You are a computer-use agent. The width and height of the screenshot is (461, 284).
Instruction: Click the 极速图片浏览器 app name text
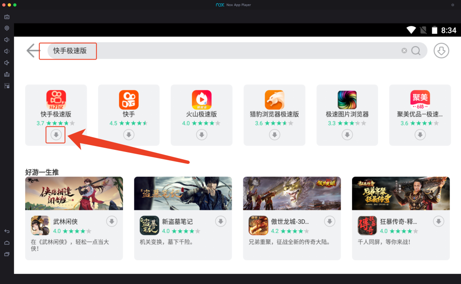click(347, 115)
